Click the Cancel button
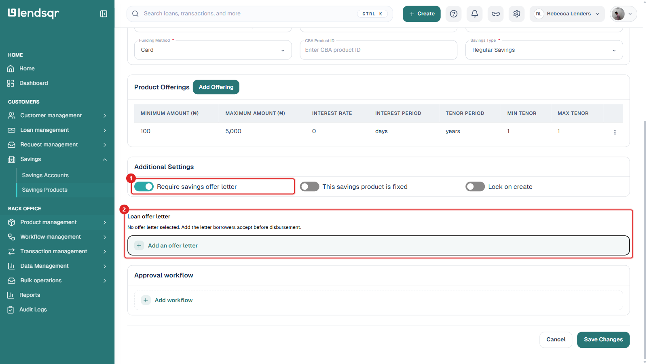Viewport: 647px width, 364px height. [556, 340]
